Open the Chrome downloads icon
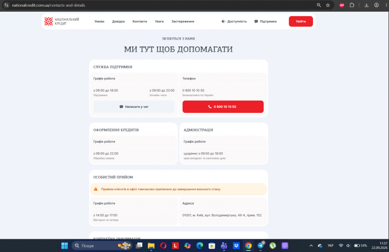The image size is (389, 252). click(x=366, y=5)
